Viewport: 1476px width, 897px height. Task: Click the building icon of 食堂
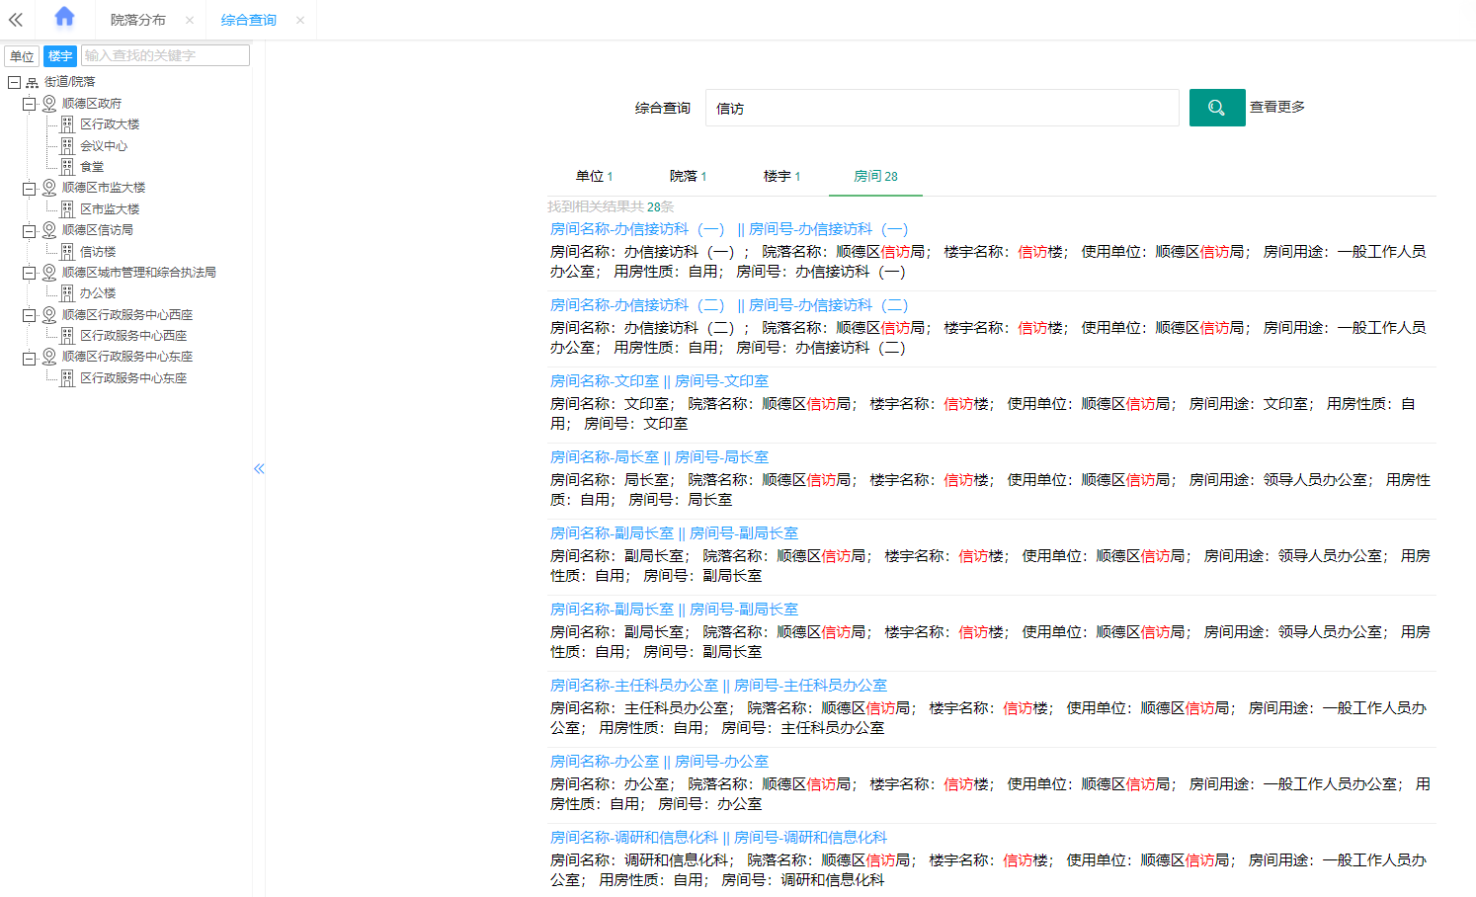[67, 167]
